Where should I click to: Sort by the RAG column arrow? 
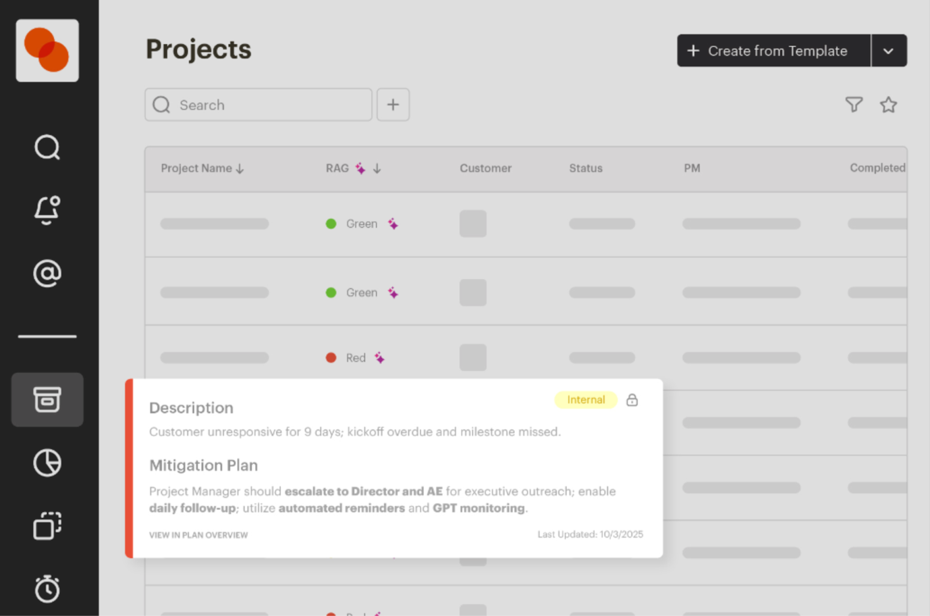(377, 169)
